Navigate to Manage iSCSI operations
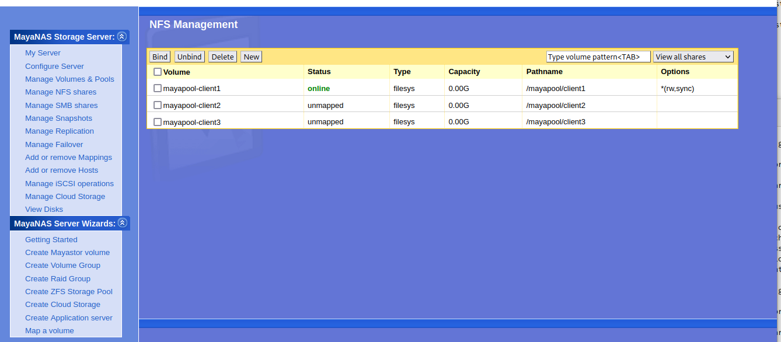The image size is (781, 342). tap(69, 184)
